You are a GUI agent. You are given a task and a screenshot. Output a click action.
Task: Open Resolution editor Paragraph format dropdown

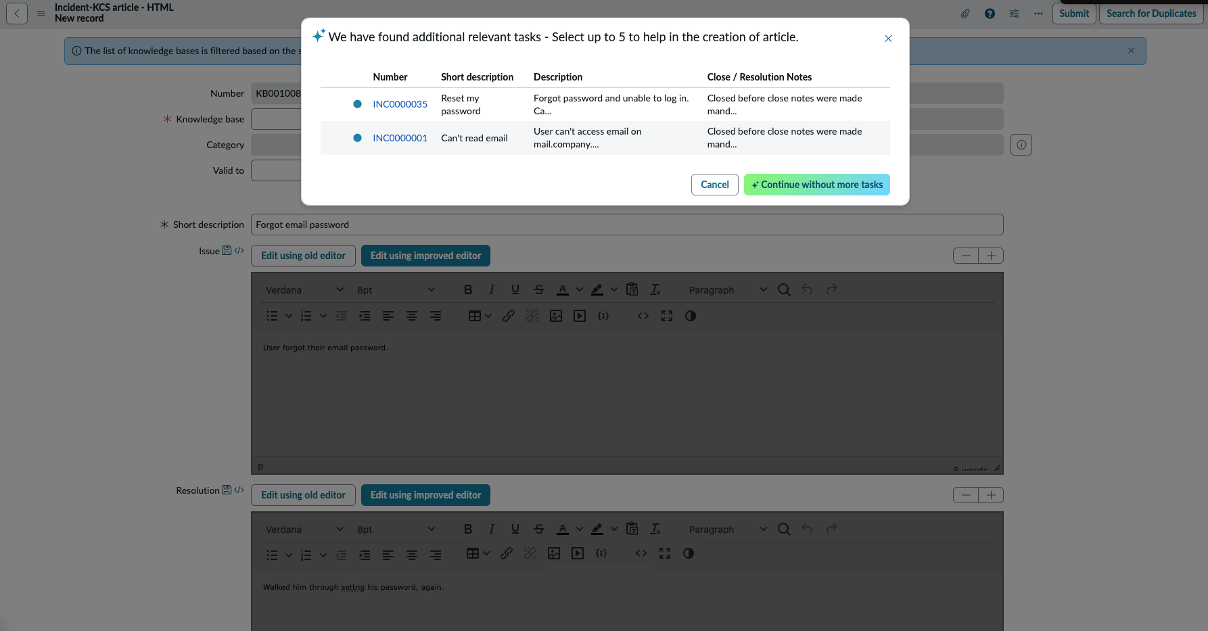tap(727, 530)
